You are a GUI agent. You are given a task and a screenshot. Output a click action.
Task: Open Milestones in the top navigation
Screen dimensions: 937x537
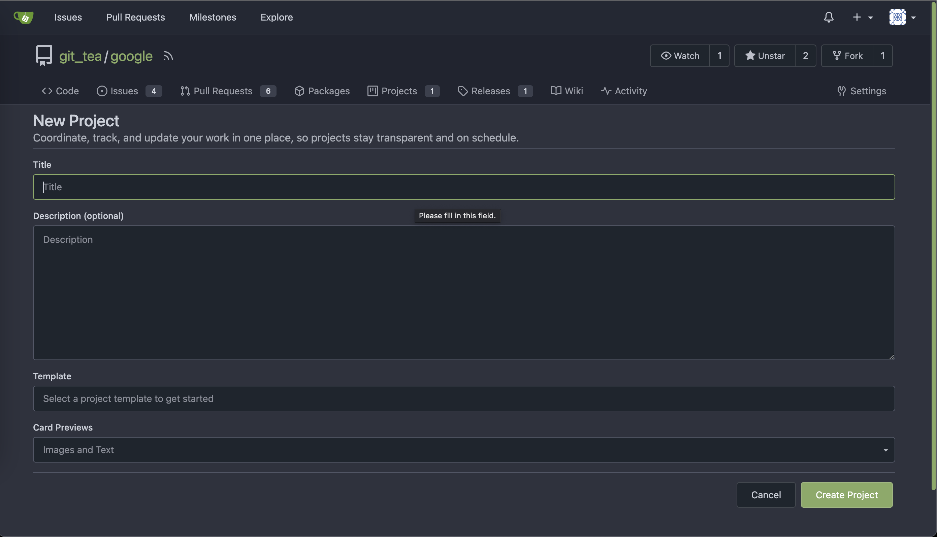point(213,17)
